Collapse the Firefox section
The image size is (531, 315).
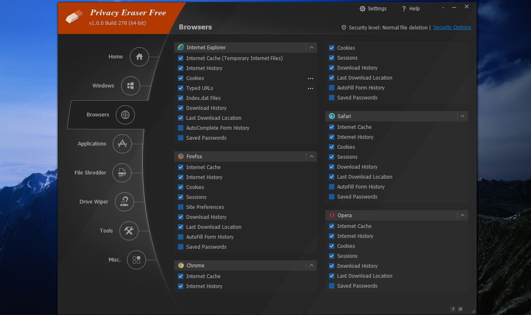coord(312,156)
